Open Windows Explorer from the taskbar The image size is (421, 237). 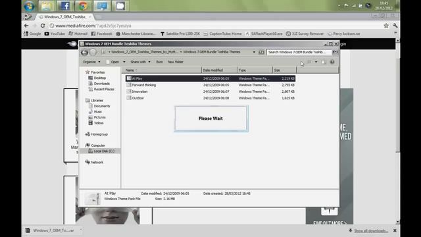47,6
